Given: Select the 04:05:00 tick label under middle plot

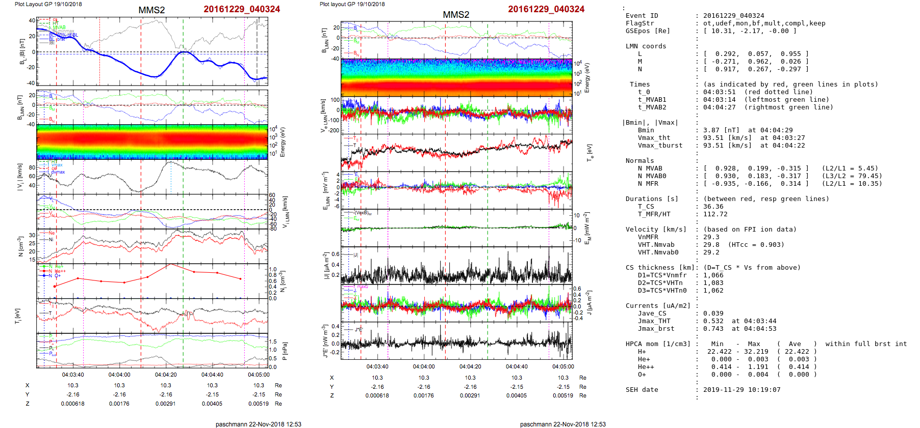Looking at the screenshot, I should (x=563, y=366).
